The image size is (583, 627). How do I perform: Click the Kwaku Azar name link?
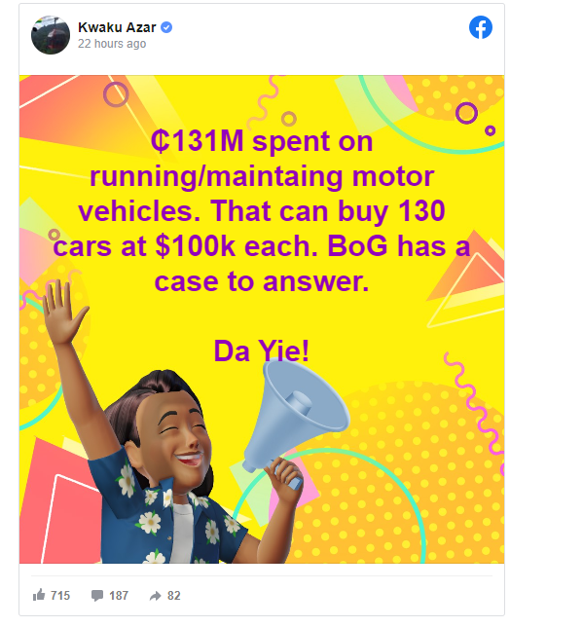click(x=117, y=27)
